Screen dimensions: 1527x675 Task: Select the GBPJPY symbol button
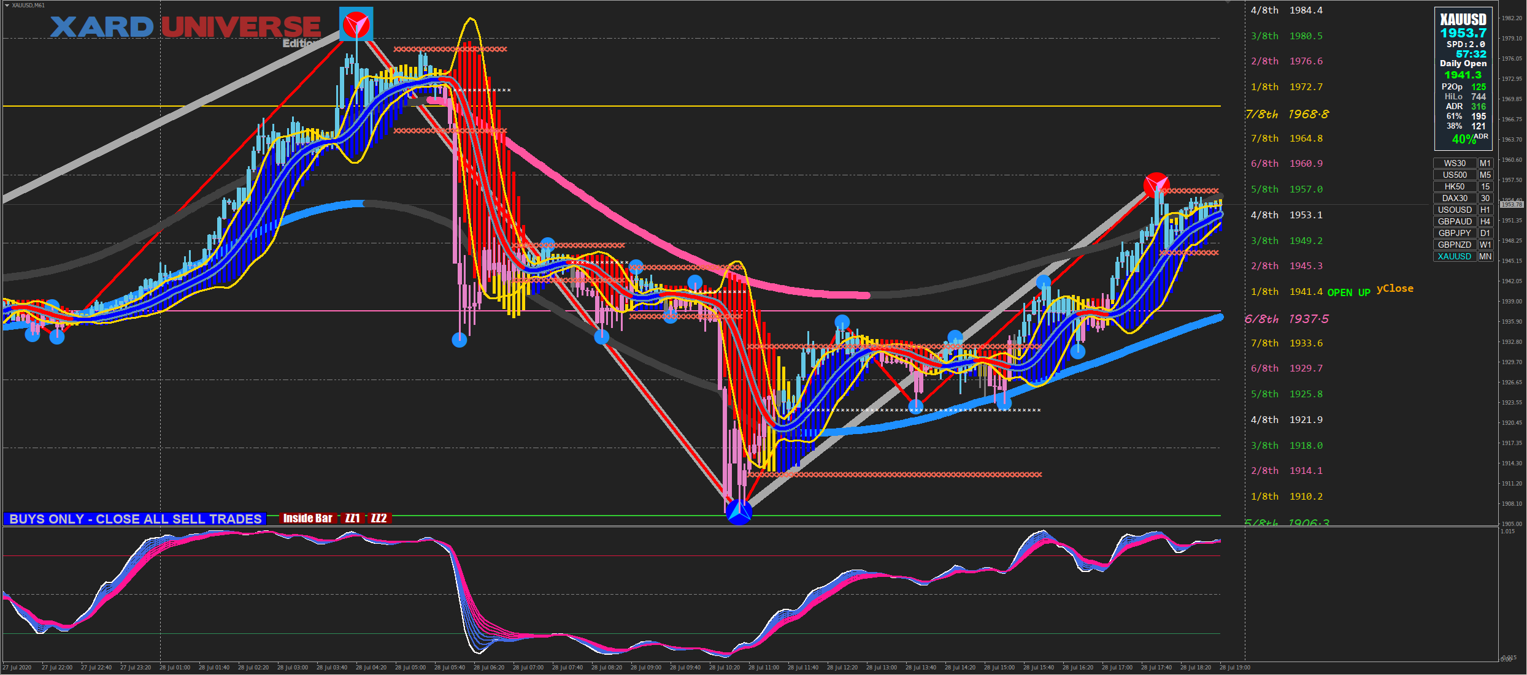[1454, 233]
